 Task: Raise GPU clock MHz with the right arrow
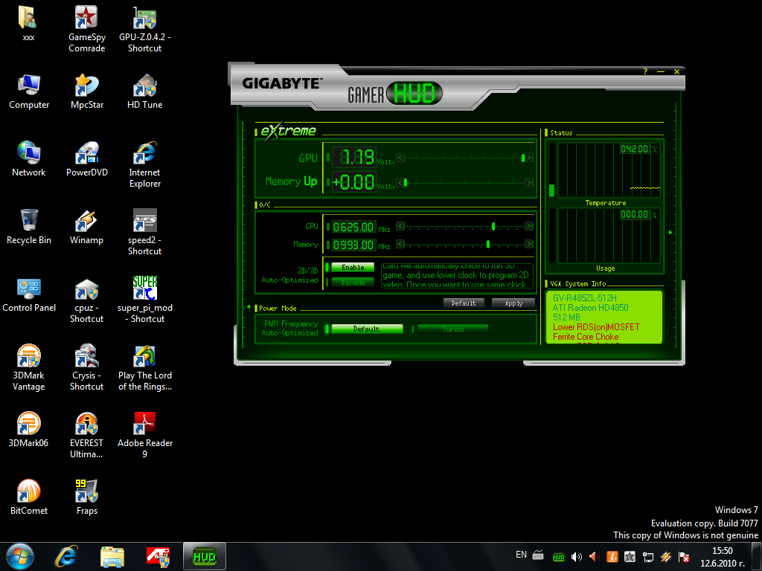529,226
